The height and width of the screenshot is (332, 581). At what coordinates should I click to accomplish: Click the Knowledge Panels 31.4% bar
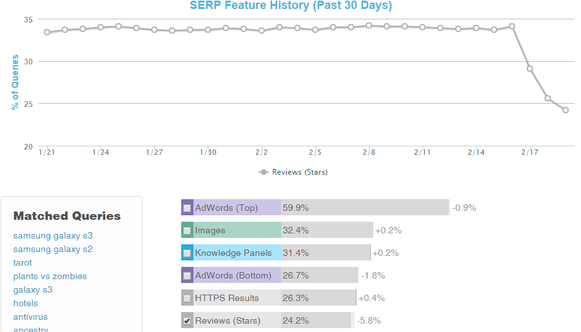tap(325, 253)
